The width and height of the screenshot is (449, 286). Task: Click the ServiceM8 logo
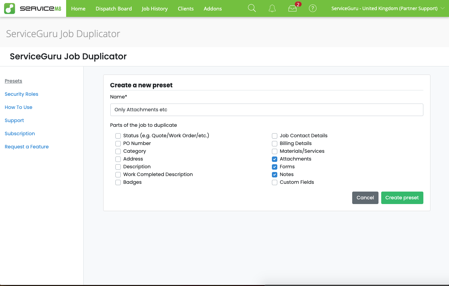click(x=33, y=8)
